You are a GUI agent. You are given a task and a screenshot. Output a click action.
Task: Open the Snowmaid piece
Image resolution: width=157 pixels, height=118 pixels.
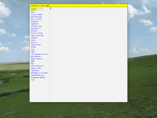point(35,22)
